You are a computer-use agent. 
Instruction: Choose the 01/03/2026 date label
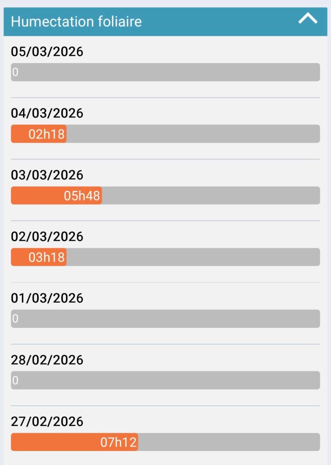47,298
